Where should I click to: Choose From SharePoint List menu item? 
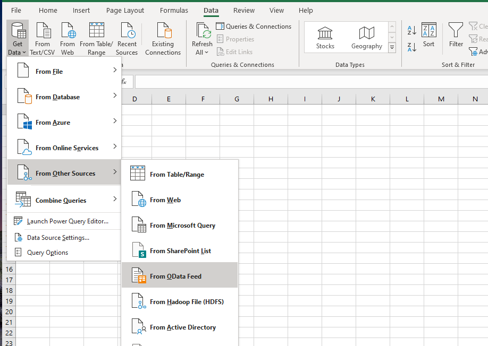180,251
